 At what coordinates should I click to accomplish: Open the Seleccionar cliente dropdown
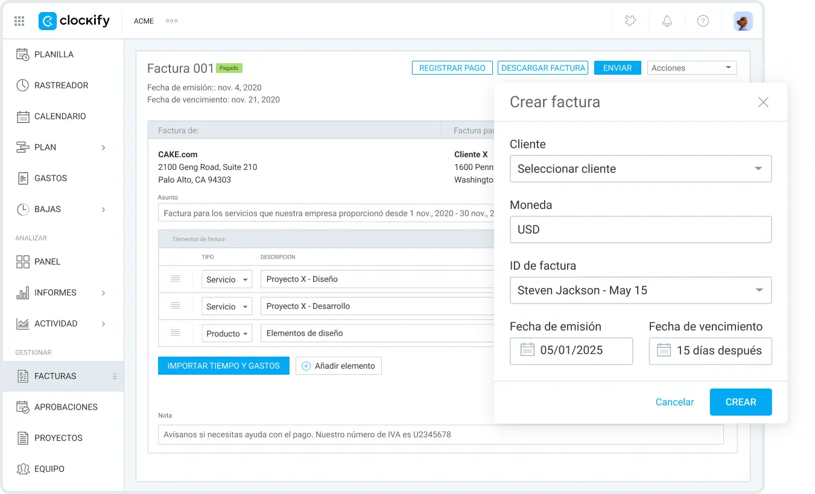coord(641,169)
